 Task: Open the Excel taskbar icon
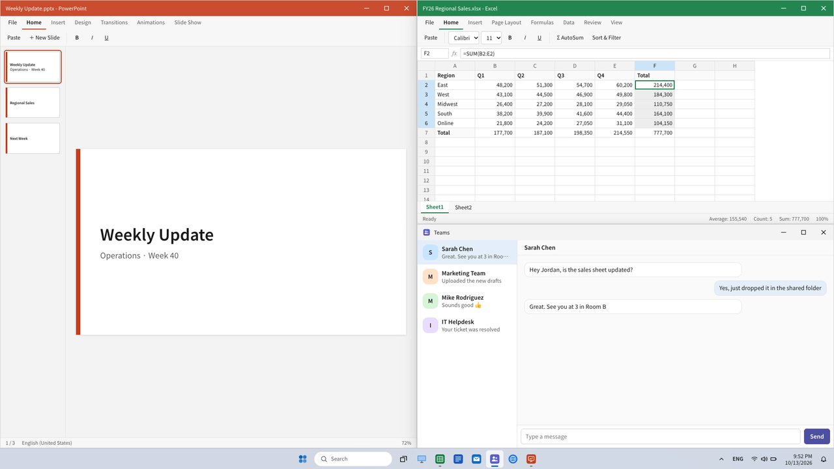(440, 459)
